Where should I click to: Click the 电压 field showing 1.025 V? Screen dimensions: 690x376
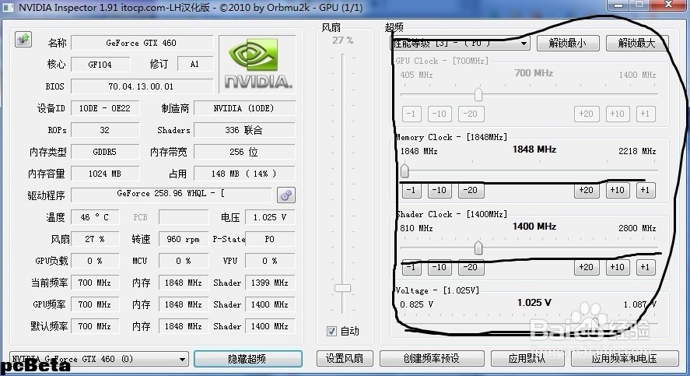tap(270, 217)
